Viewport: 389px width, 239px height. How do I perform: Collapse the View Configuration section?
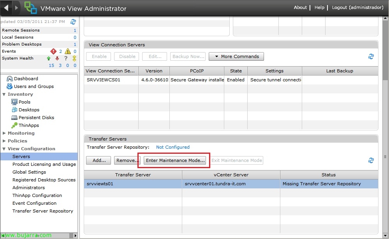(4, 149)
